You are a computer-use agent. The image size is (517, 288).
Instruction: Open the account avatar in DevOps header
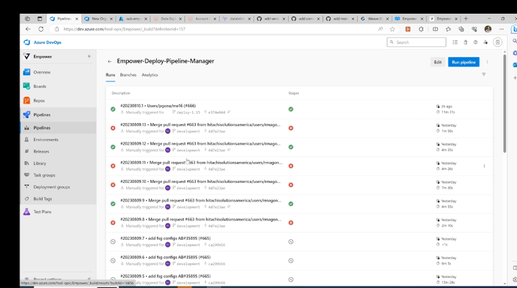coord(498,42)
